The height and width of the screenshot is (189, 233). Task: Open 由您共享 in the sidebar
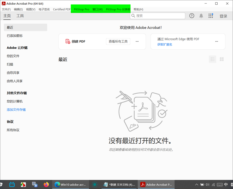coord(13,73)
